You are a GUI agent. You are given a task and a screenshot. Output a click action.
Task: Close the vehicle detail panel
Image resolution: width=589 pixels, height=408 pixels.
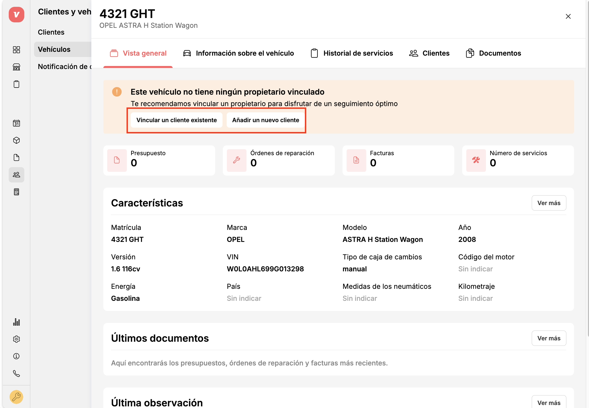pos(568,16)
